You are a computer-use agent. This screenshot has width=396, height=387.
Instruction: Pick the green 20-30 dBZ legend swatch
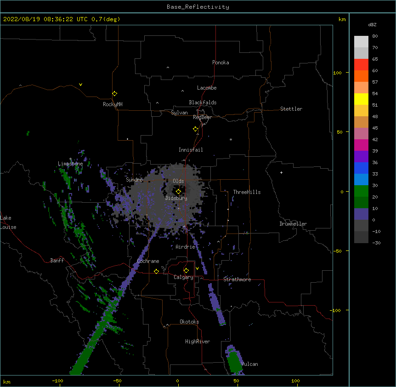pos(361,191)
